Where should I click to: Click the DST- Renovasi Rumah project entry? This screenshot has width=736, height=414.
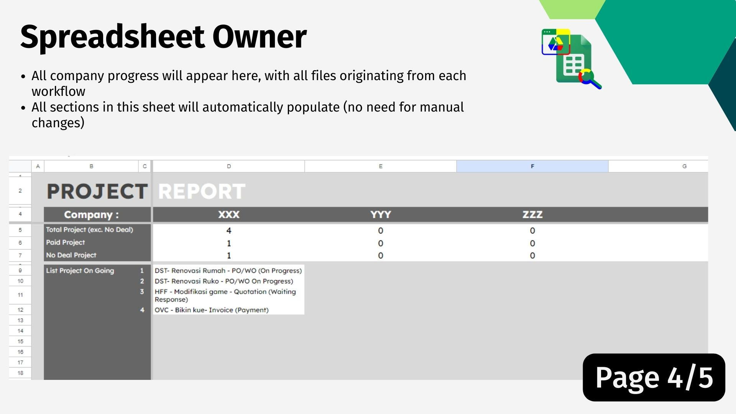228,271
